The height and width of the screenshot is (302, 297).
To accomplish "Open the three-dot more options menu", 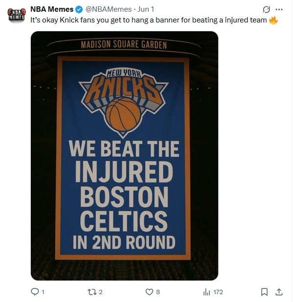I will click(x=279, y=9).
